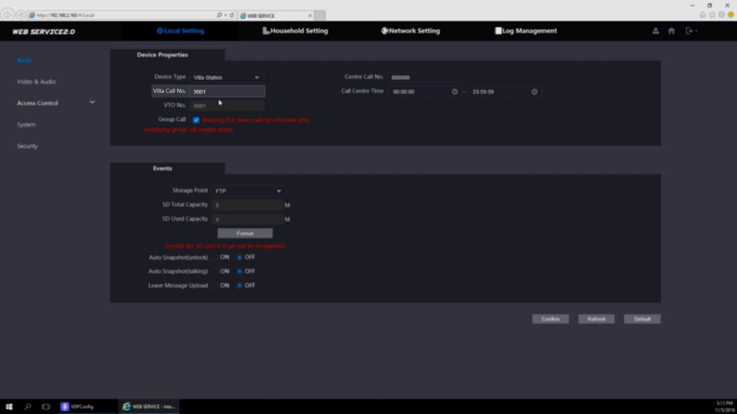Go back with the browser back arrow

7,15
